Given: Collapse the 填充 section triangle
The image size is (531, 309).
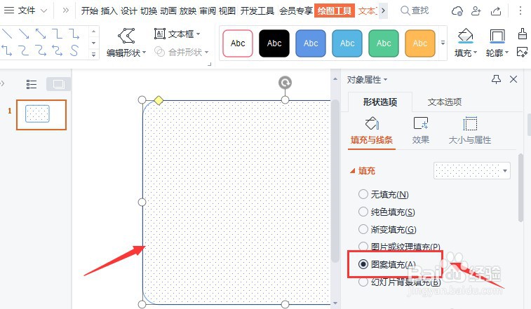Looking at the screenshot, I should click(353, 170).
